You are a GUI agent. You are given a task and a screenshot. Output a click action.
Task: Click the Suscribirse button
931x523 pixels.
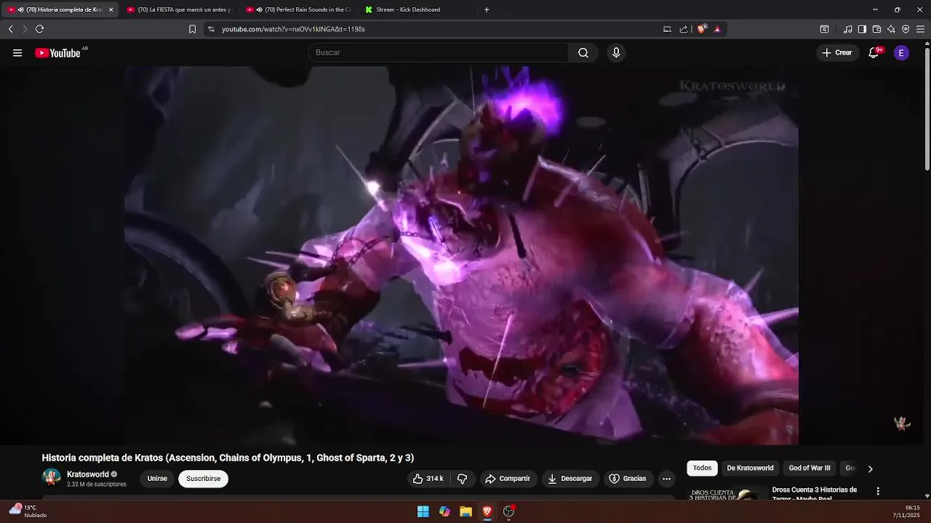point(204,479)
